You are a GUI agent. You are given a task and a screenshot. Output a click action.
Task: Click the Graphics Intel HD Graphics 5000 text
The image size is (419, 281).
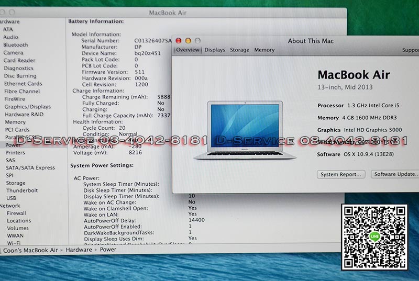359,130
